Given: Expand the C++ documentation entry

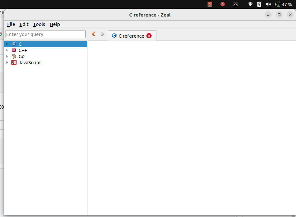Looking at the screenshot, I should [7, 50].
